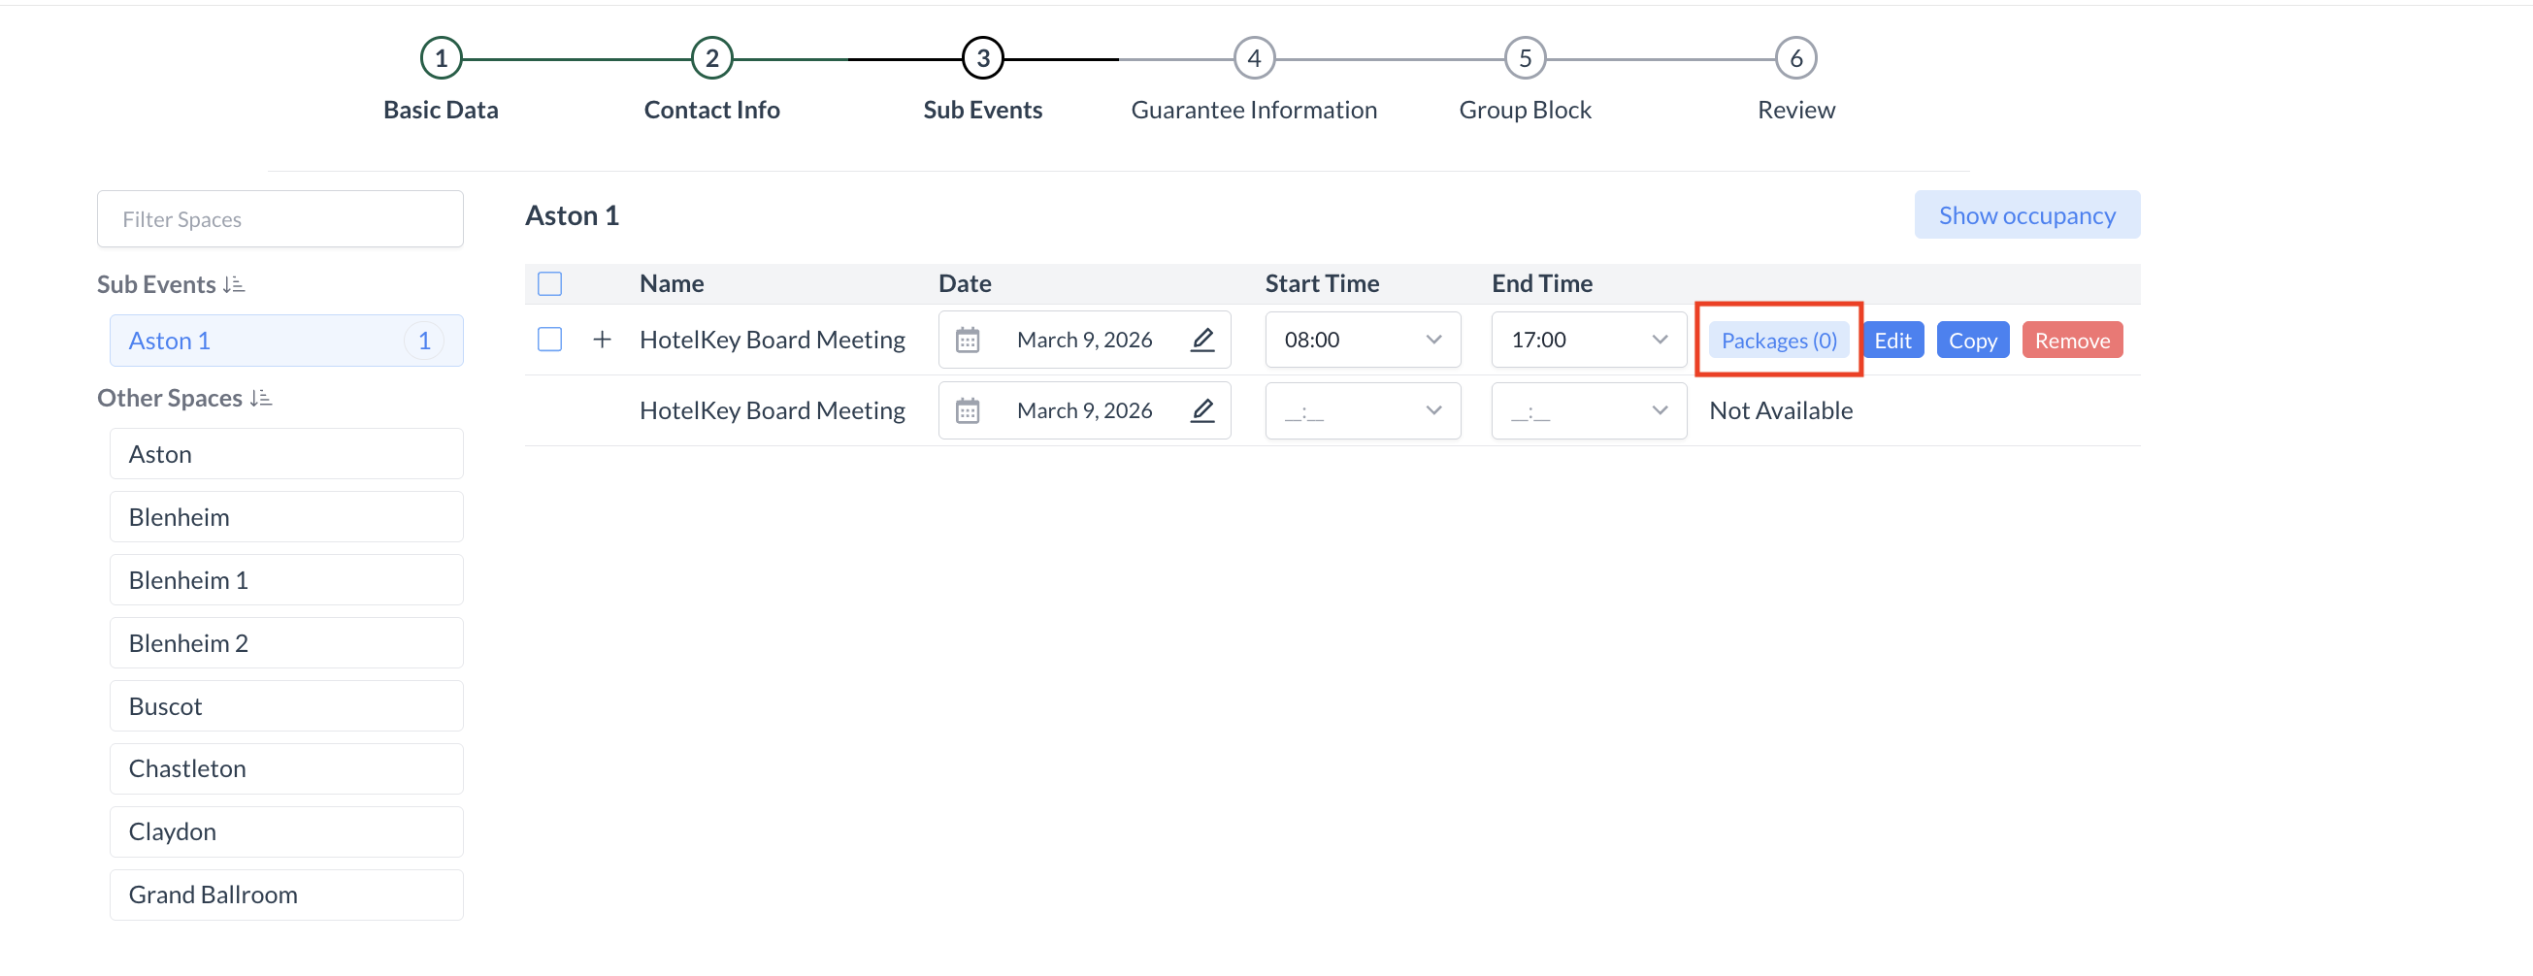Go to the Group Block step
The image size is (2533, 976).
1524,59
